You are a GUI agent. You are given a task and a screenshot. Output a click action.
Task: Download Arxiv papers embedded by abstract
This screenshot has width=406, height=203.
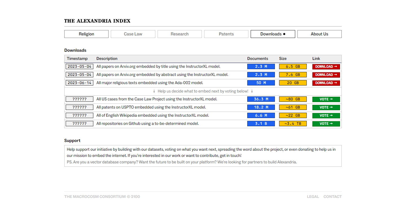click(326, 75)
